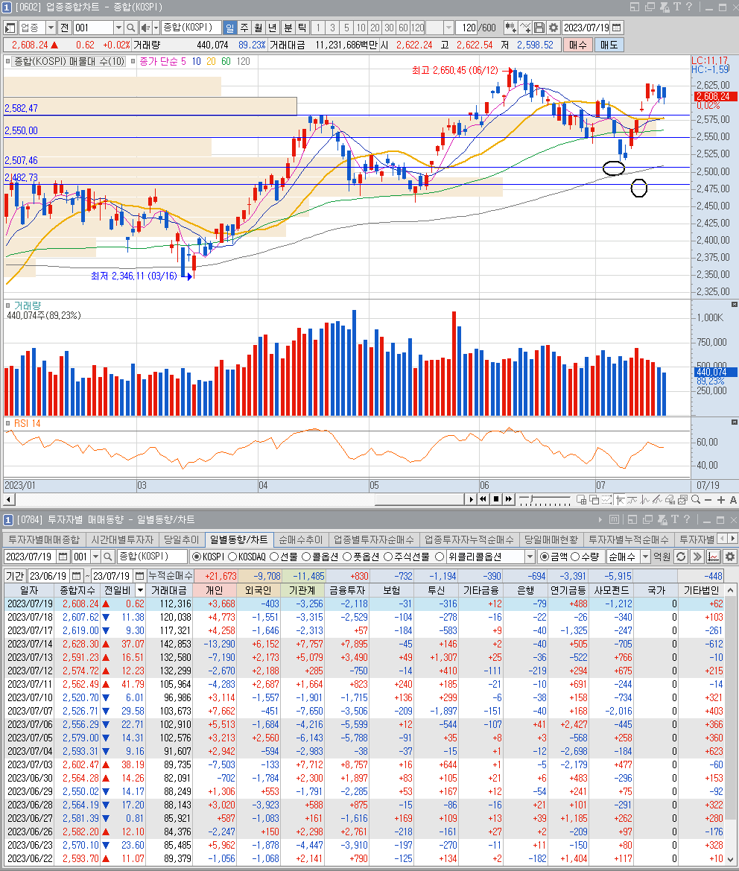Open the 전일비 column dropdown arrow
Viewport: 739px width, 871px height.
[141, 591]
